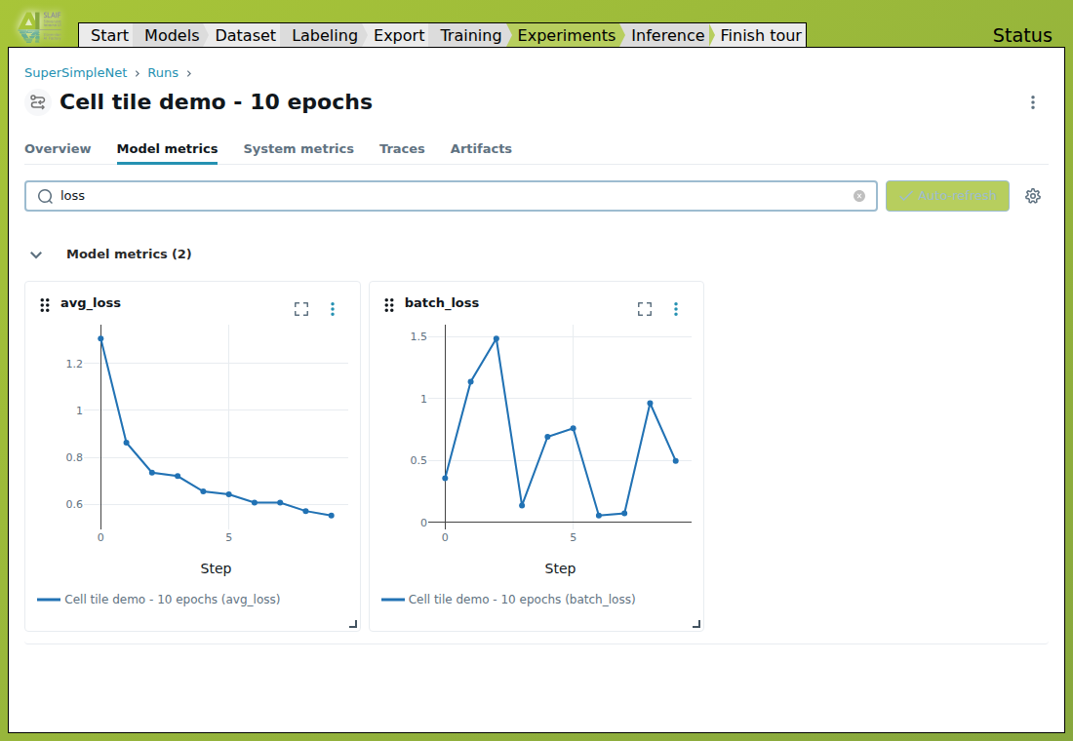The image size is (1073, 741).
Task: Click the run title Cell tile demo - 10 epochs
Action: (x=216, y=102)
